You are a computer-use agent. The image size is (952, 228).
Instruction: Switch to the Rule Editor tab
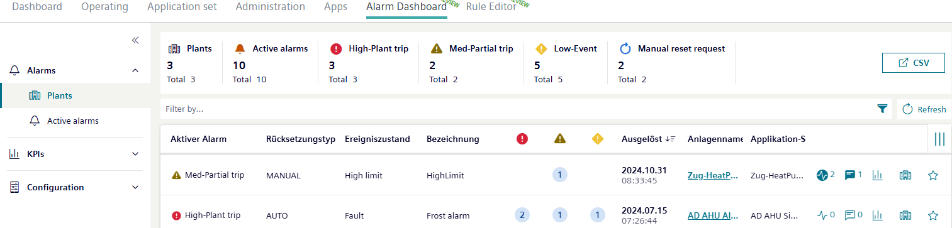491,7
